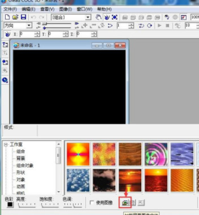Click the insert text tool in left sidebar

tap(5, 45)
